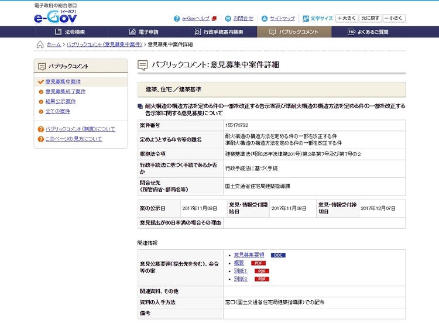
Task: Click the orange bullet beside 結果公示案件
Action: pos(41,102)
